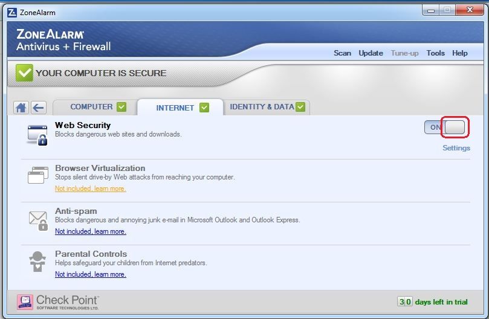489x319 pixels.
Task: Click the Parental Controls child icon
Action: coord(37,262)
